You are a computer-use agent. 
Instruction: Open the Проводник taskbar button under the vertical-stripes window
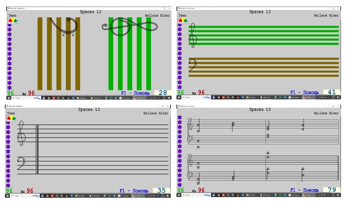tap(82, 98)
